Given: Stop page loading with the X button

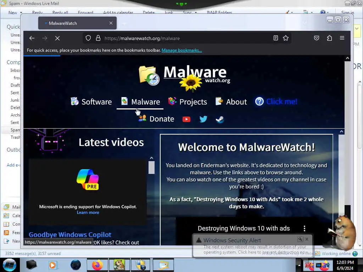Looking at the screenshot, I should (57, 38).
